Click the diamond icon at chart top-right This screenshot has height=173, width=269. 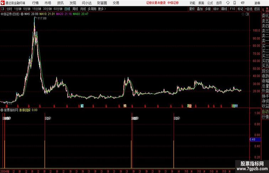point(243,14)
